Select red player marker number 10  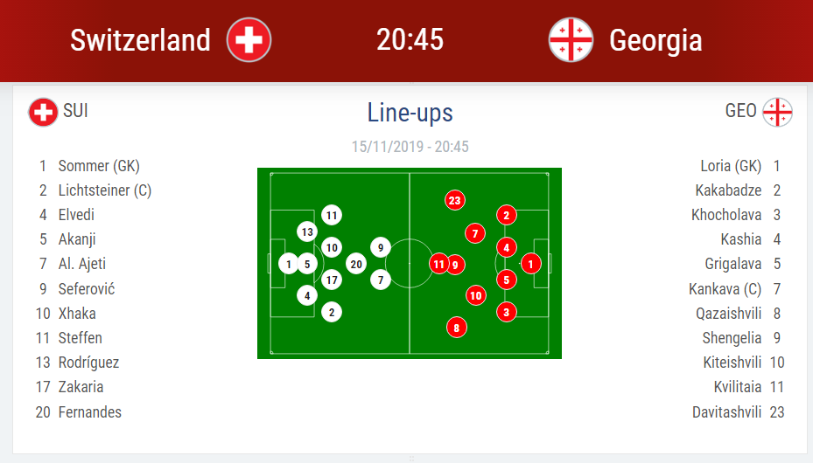[476, 295]
